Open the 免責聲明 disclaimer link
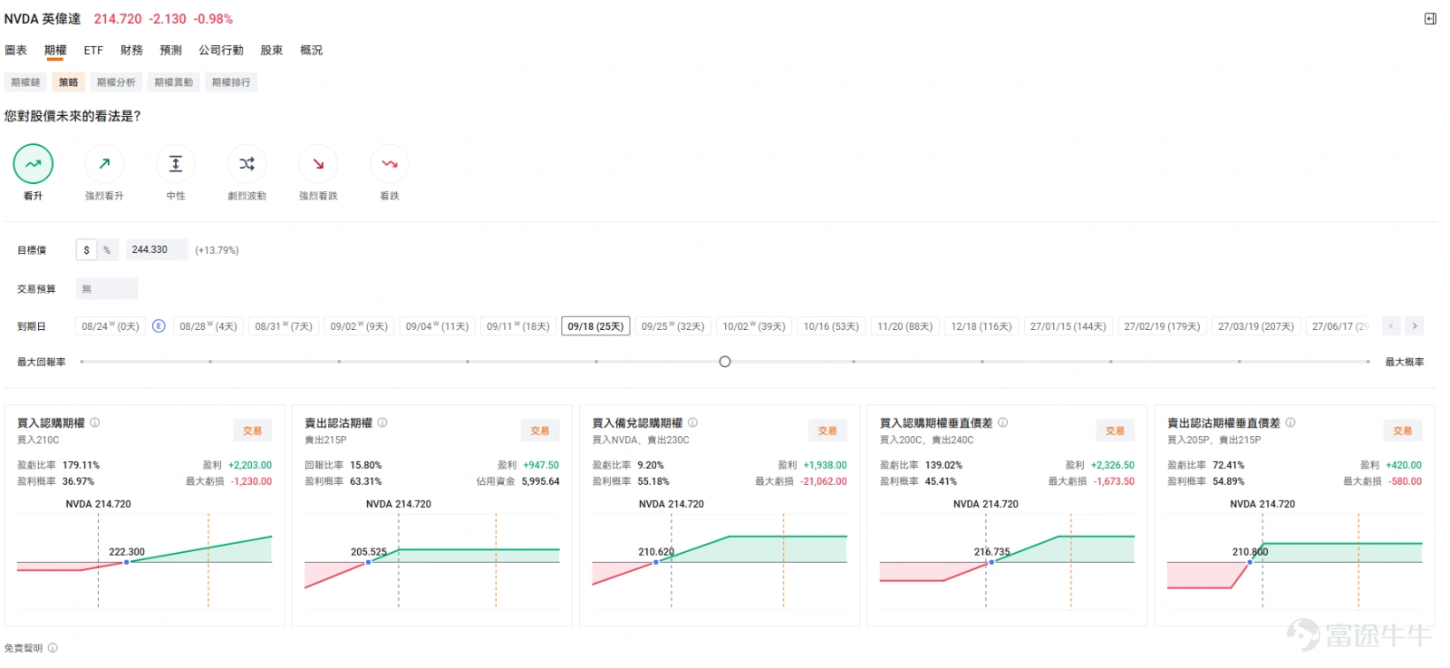Viewport: 1450px width, 668px height. pos(24,648)
